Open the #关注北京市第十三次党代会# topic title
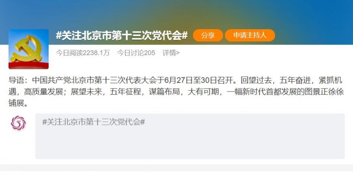This screenshot has width=353, height=176. pos(122,36)
